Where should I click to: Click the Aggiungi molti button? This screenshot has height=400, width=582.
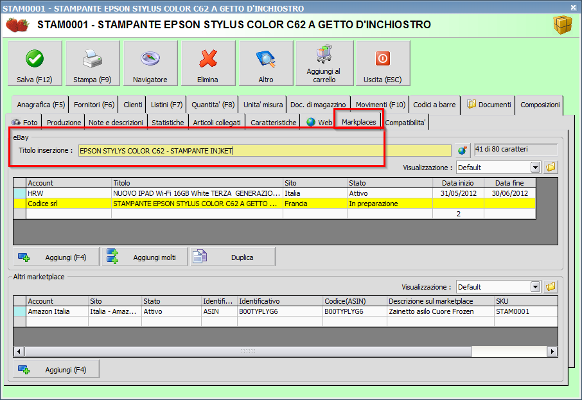click(x=145, y=257)
